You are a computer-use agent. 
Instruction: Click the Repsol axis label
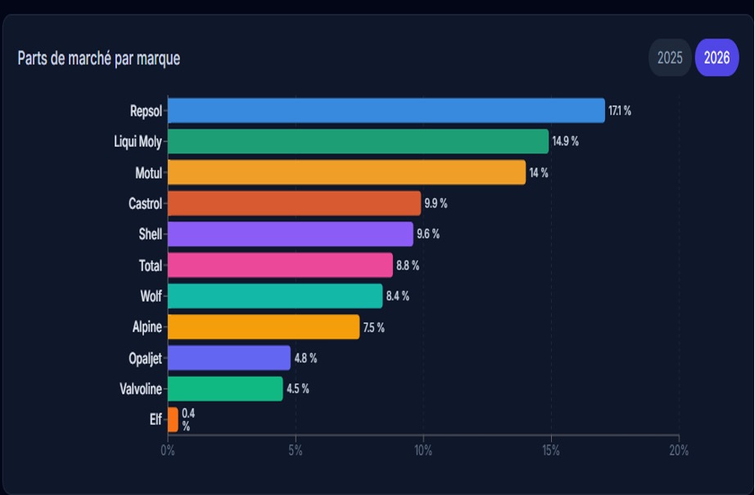(x=146, y=111)
